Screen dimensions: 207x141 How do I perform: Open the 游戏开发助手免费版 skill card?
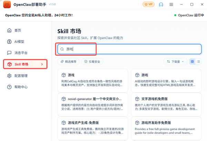166,128
